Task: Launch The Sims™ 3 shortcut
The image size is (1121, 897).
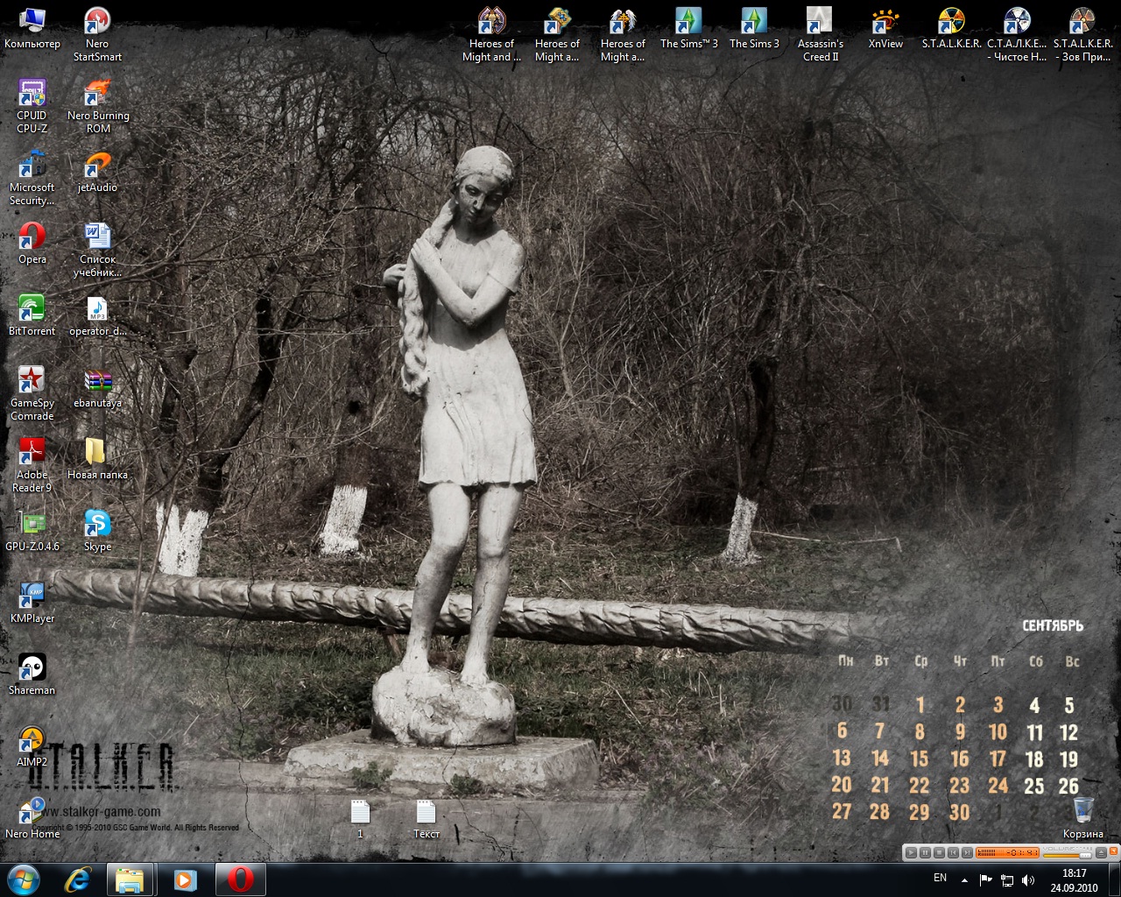Action: tap(688, 29)
